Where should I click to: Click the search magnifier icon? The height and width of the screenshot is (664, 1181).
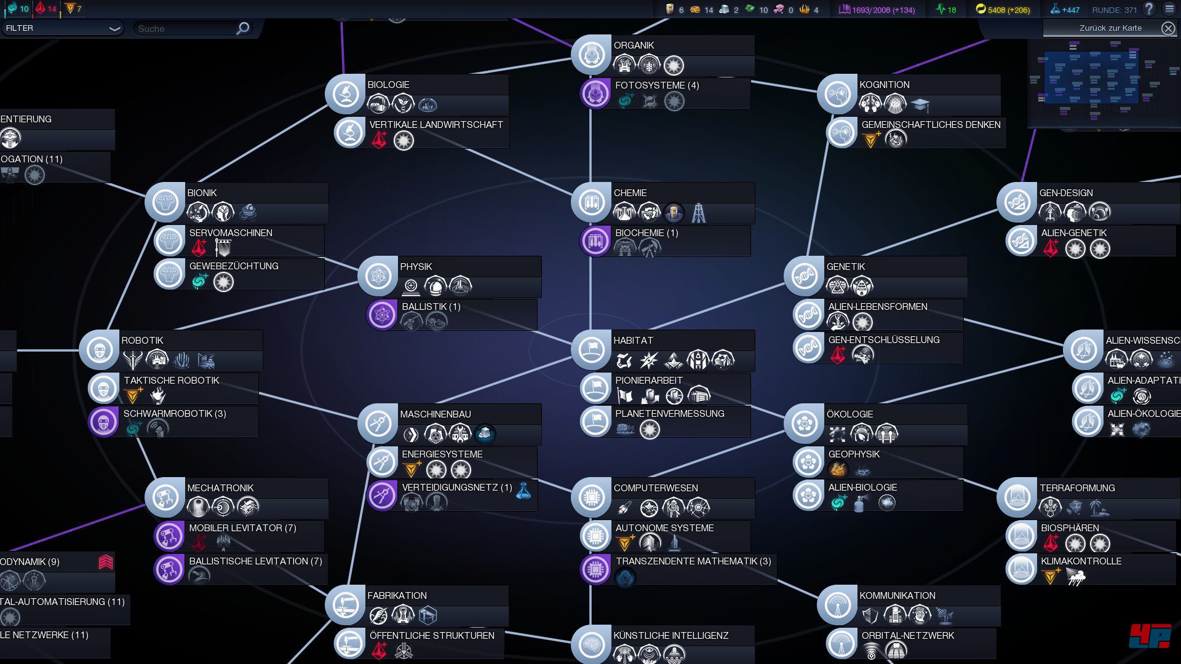click(243, 28)
